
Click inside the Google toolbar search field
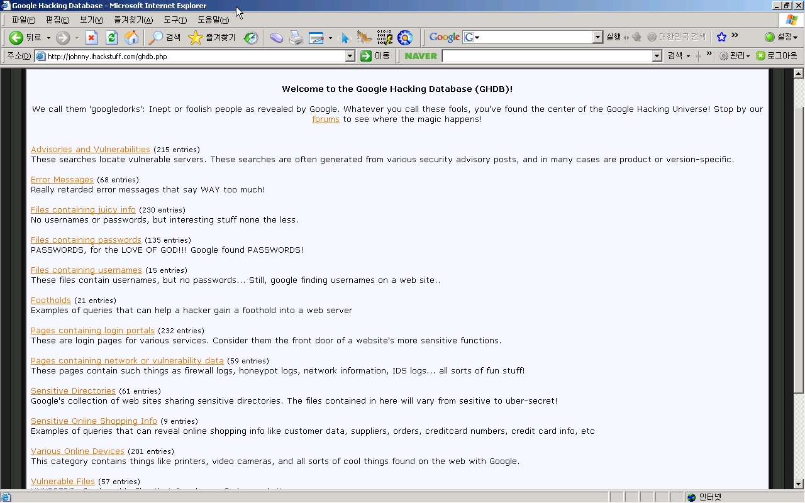point(533,37)
